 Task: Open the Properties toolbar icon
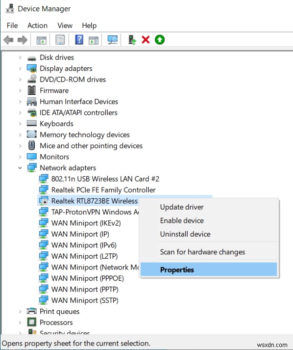[x=60, y=40]
